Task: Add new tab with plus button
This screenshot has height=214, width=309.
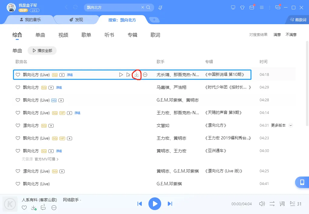Action: 154,20
